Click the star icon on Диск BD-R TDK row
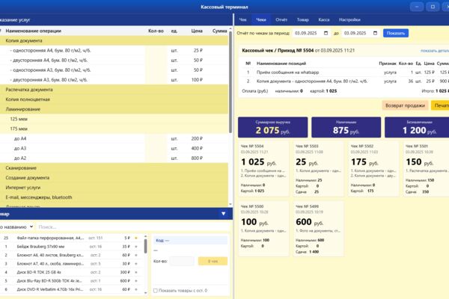Screen dimensions: 449x299 pyautogui.click(x=136, y=272)
